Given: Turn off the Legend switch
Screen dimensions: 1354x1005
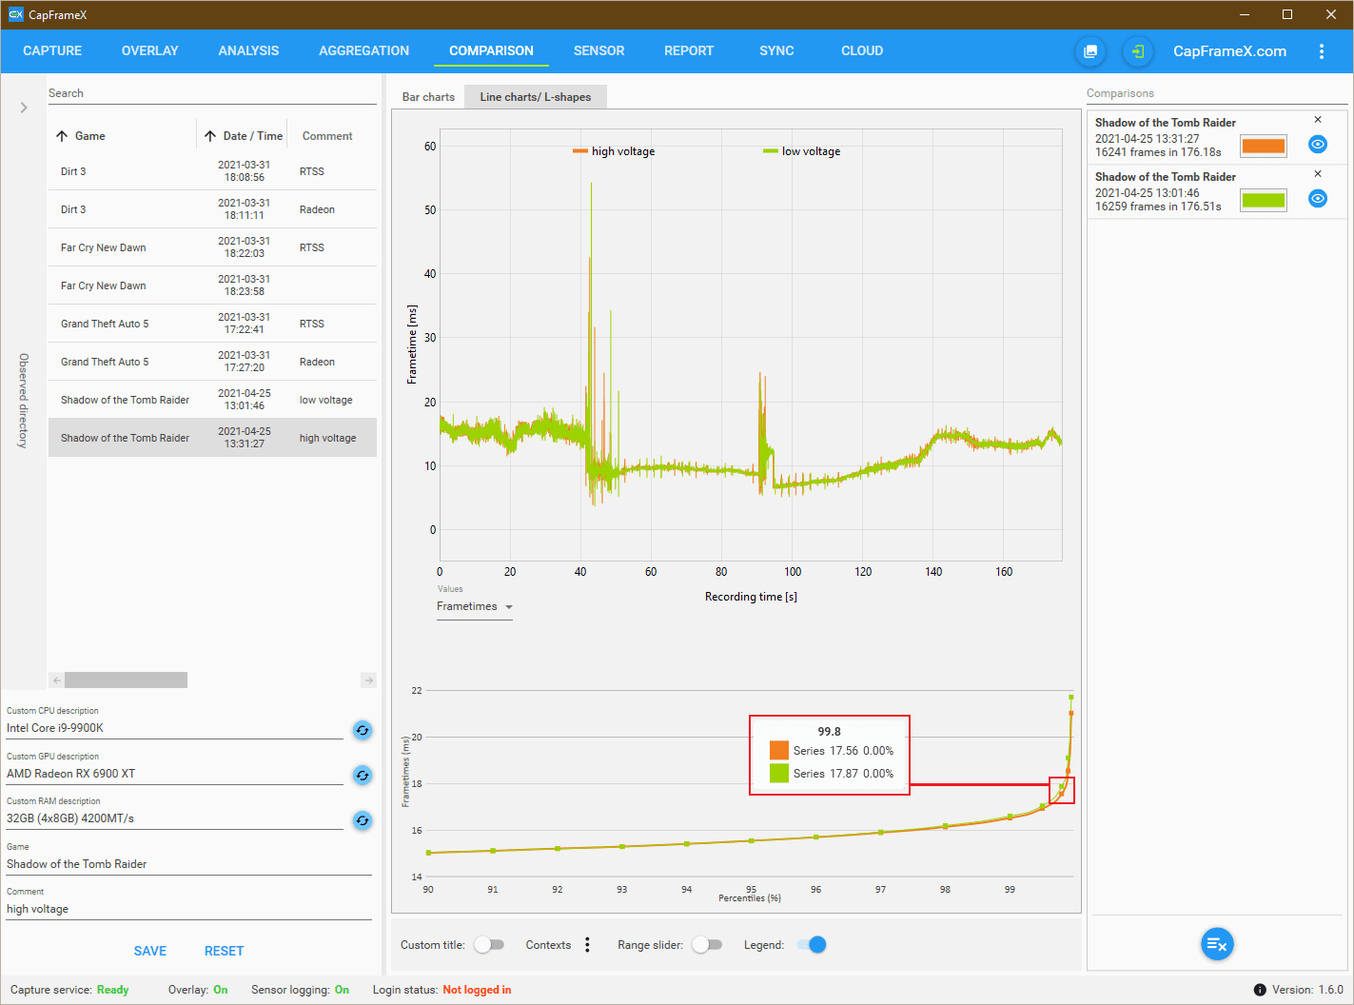Looking at the screenshot, I should click(812, 945).
